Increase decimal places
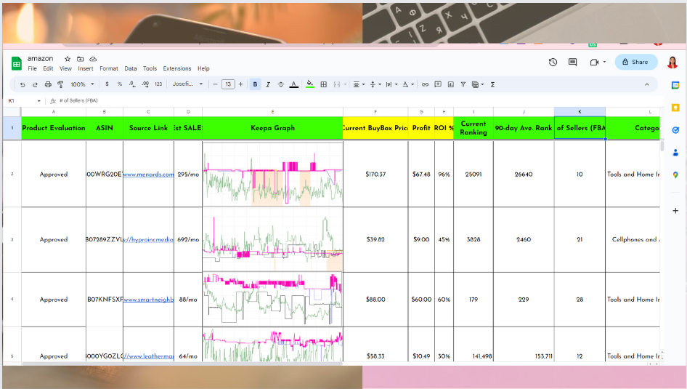Screen dimensions: 687x389 point(145,84)
